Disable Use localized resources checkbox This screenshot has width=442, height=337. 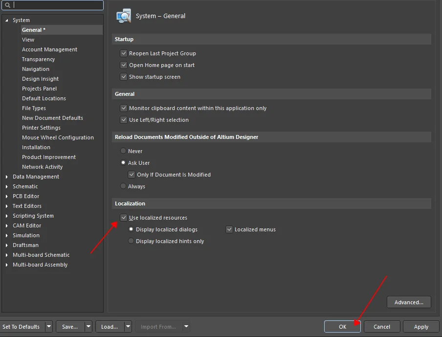pyautogui.click(x=123, y=218)
